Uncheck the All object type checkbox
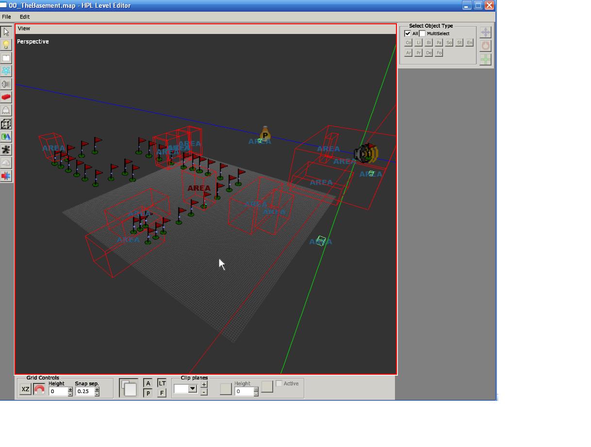Viewport: 591px width, 447px height. 408,33
